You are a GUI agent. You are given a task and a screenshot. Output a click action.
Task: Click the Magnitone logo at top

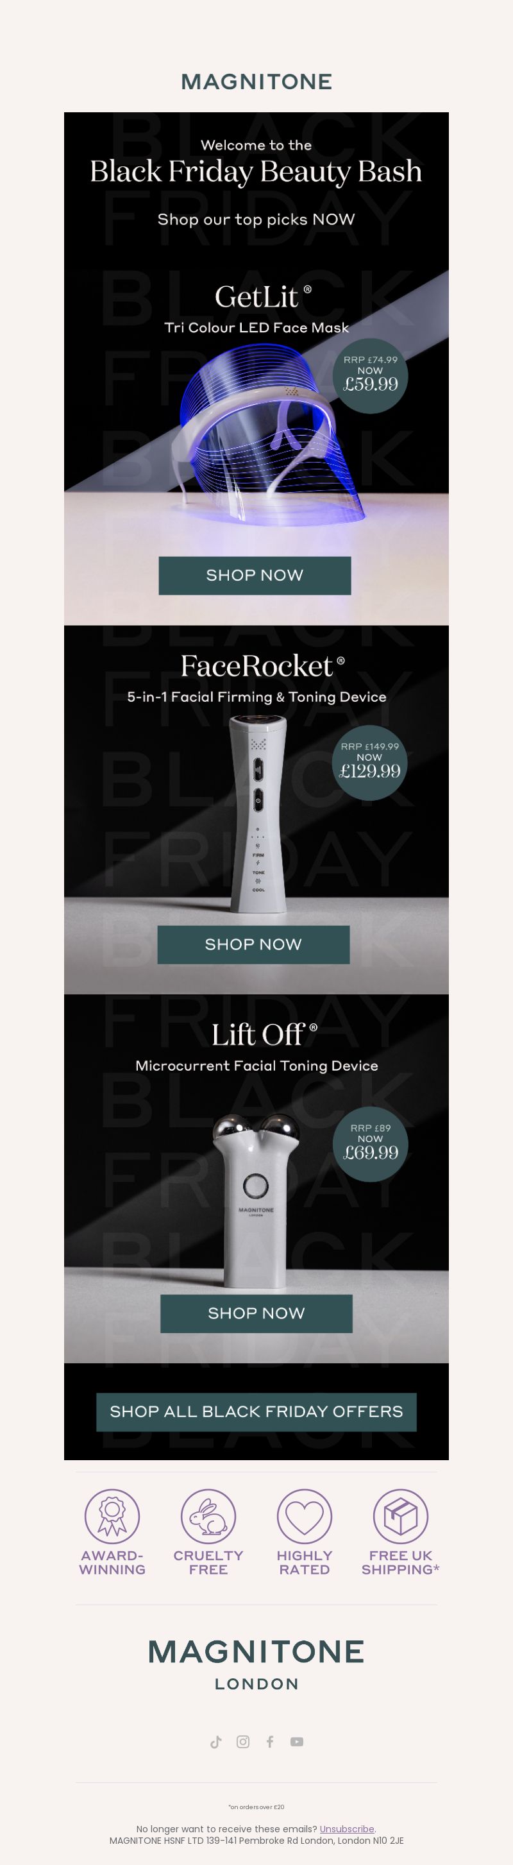256,82
